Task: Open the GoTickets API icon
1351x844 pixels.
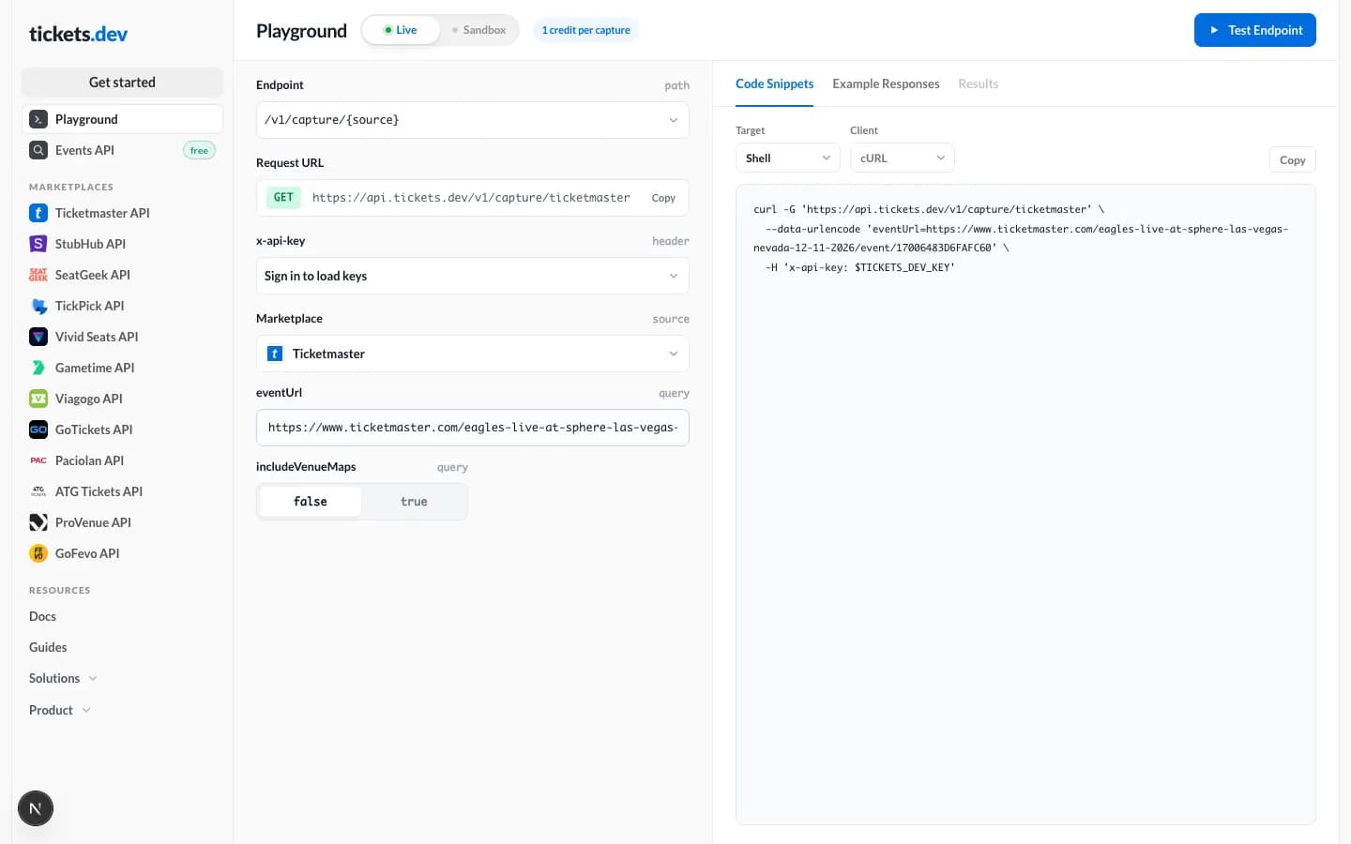Action: pyautogui.click(x=38, y=430)
